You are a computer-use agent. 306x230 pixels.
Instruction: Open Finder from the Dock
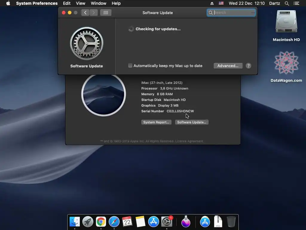[x=75, y=222]
